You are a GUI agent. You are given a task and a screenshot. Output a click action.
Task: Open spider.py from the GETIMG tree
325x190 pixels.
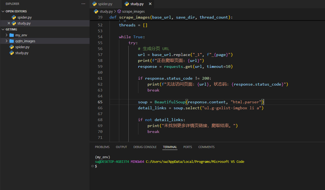point(22,47)
